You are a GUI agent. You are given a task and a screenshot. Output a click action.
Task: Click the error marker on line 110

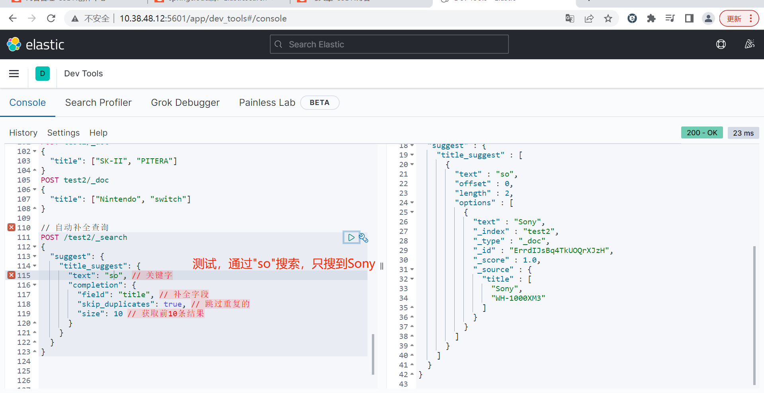11,227
